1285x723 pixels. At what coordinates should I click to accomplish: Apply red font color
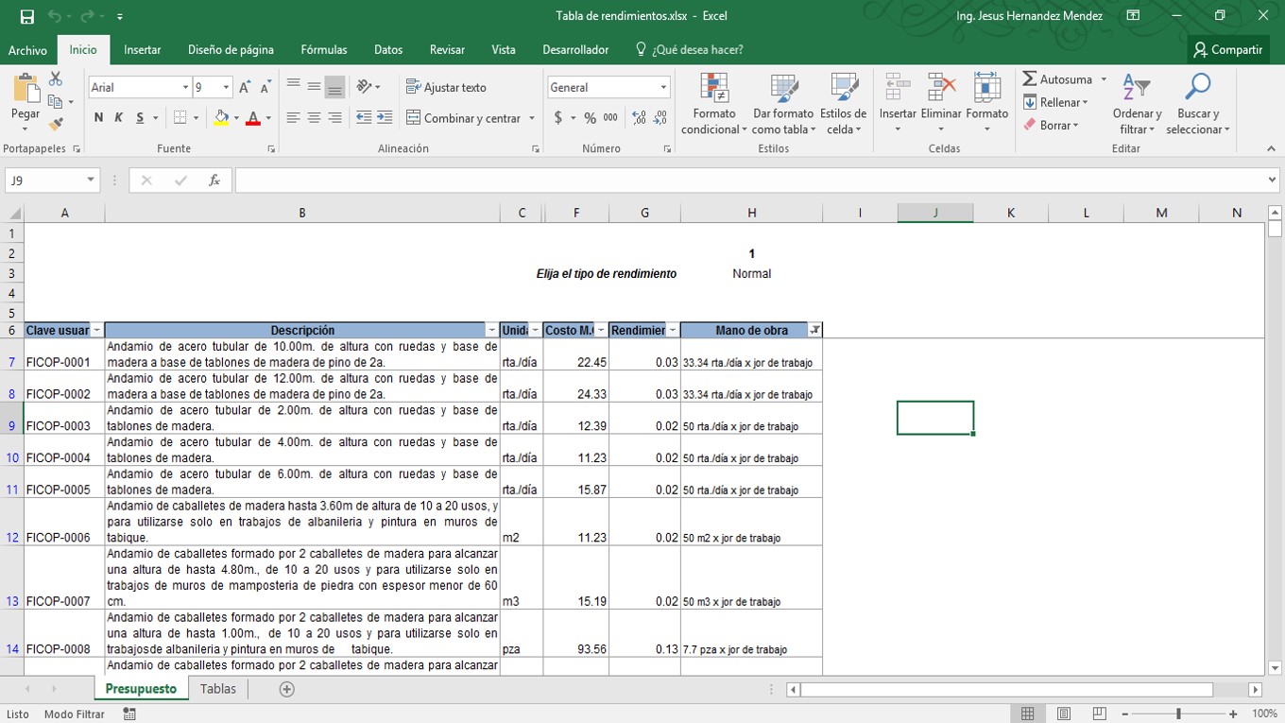coord(252,118)
